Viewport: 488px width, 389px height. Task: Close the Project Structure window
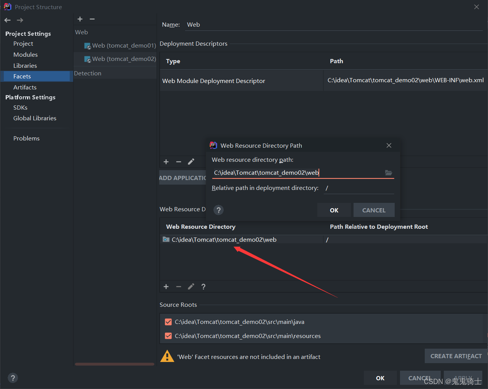(477, 7)
